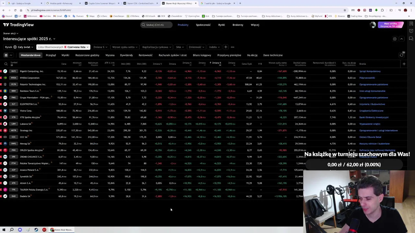Screen dimensions: 415x233
Task: Bookmark the page with the star icon
Action: click(345, 10)
